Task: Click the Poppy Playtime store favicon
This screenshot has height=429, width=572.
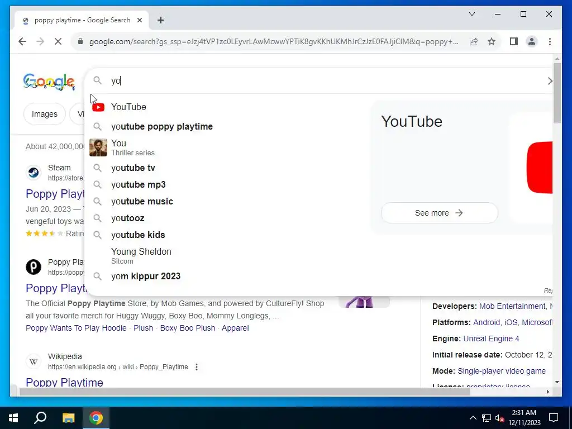Action: click(34, 266)
